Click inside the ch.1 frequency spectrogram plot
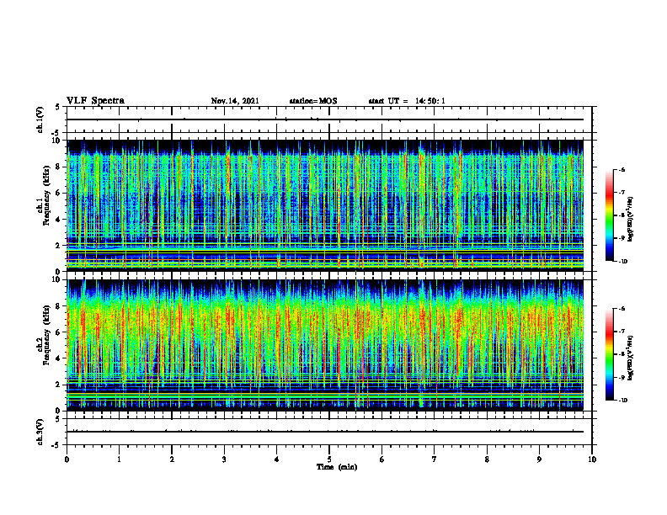Screen dimensions: 667x515 [325, 205]
